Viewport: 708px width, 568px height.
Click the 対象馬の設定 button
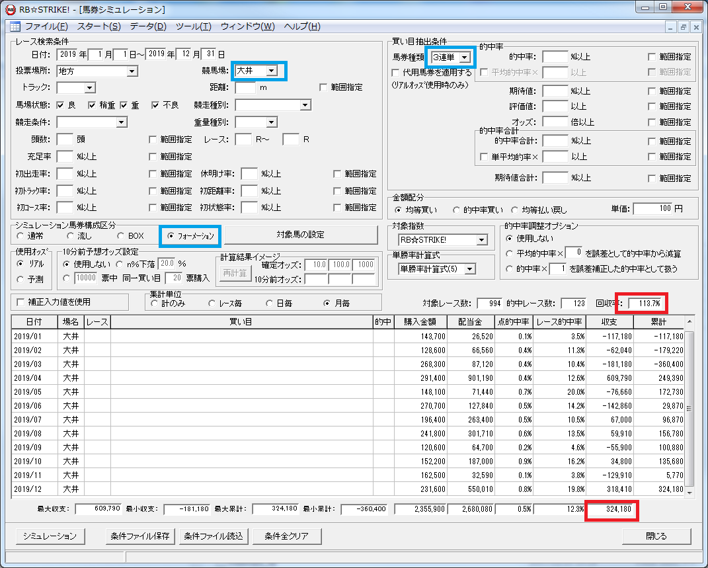click(x=301, y=235)
